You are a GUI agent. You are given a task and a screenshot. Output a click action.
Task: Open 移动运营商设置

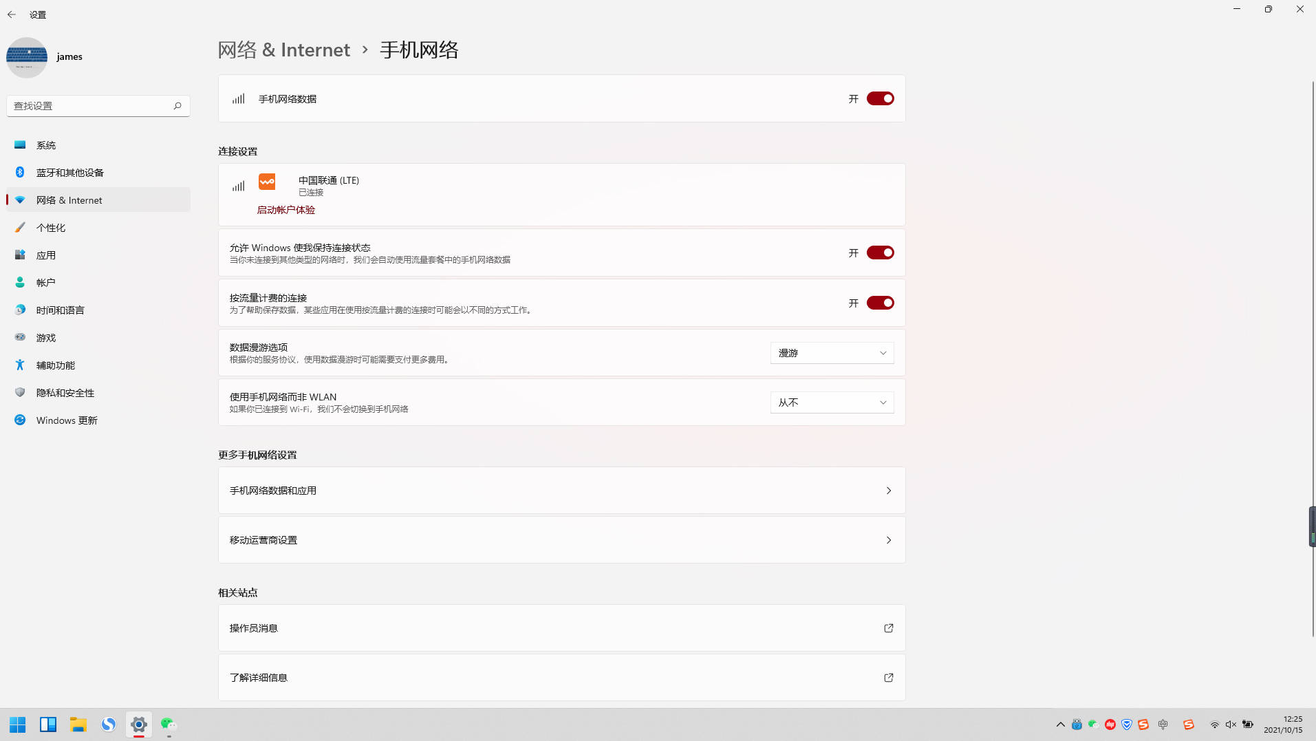point(561,539)
